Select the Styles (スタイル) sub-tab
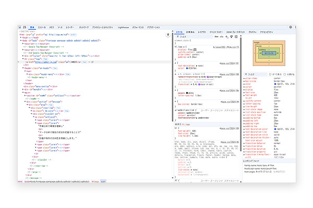The width and height of the screenshot is (313, 208). (x=179, y=32)
